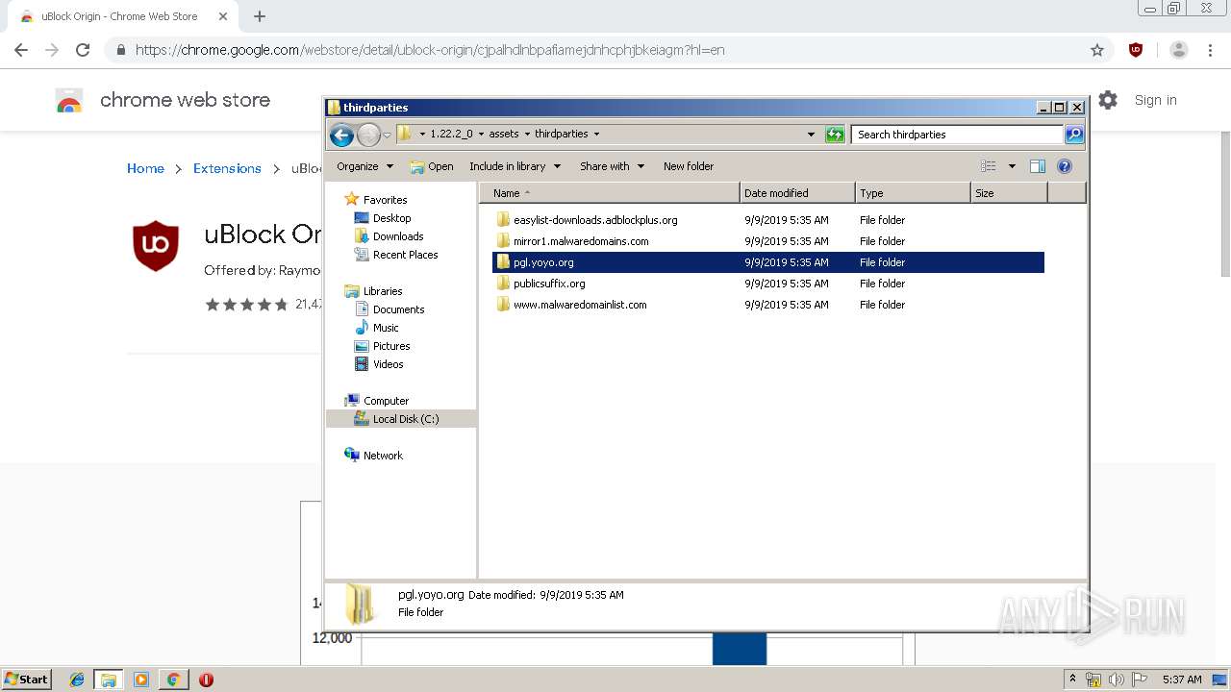This screenshot has width=1231, height=692.
Task: Open uBlock Origin extension icon in Chrome
Action: click(1136, 50)
